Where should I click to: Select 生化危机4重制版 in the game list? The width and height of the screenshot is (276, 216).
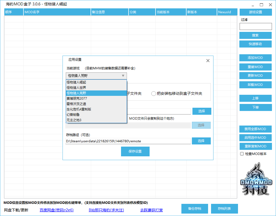click(x=96, y=109)
